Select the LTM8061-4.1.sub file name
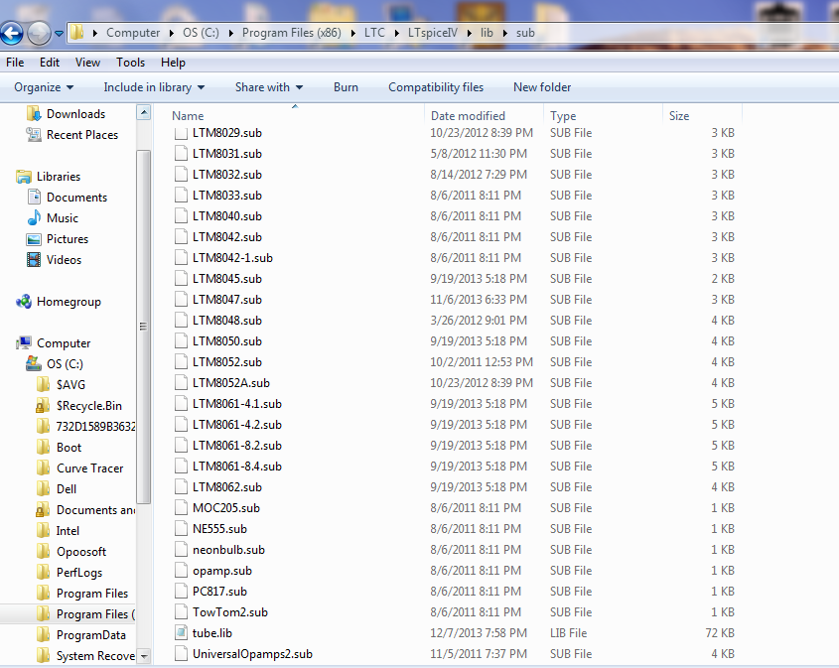This screenshot has width=839, height=668. 237,404
